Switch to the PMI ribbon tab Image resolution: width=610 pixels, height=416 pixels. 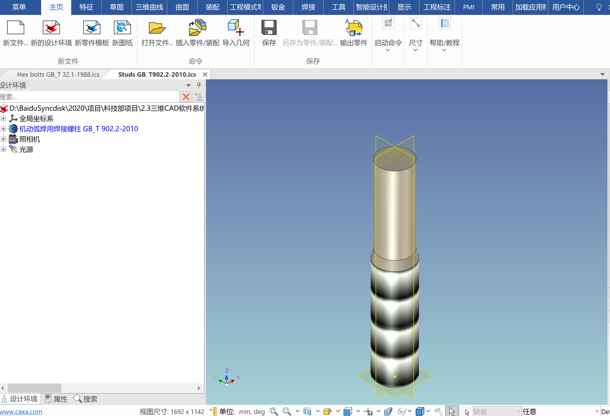(469, 7)
